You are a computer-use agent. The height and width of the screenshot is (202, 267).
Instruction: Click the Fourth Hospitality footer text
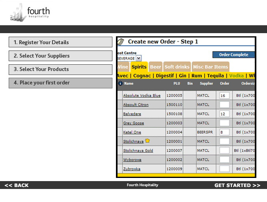(x=142, y=185)
